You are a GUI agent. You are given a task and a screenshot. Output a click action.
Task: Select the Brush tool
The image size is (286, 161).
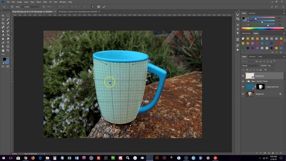click(8, 27)
